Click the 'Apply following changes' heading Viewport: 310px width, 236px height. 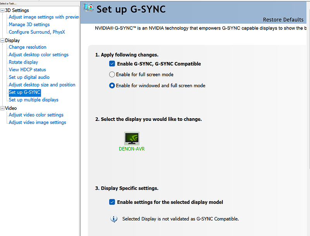click(x=127, y=55)
